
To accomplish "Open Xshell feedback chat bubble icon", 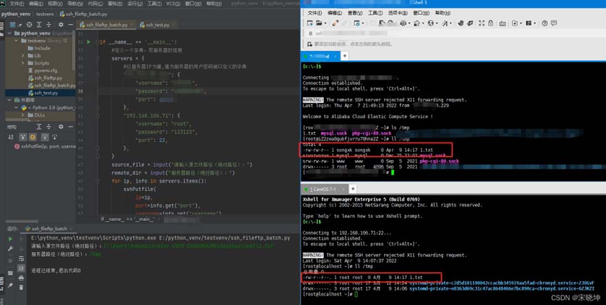I will click(554, 23).
